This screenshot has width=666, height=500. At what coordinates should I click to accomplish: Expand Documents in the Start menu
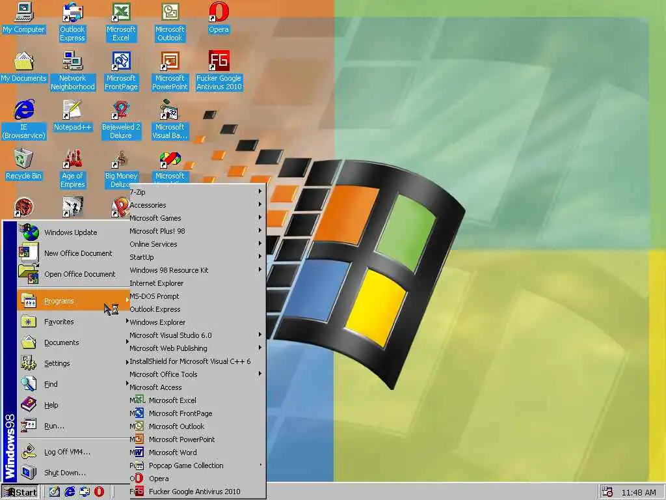tap(73, 342)
